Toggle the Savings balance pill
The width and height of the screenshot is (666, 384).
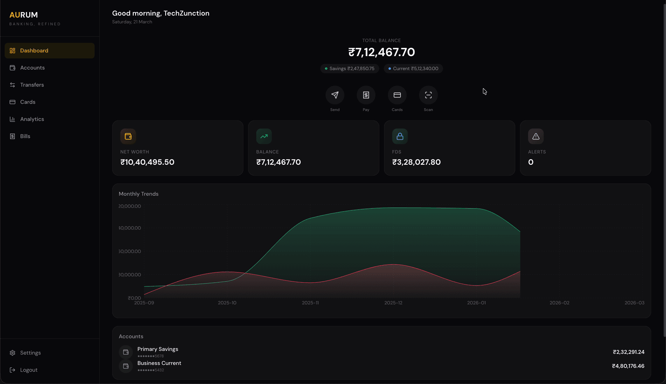pyautogui.click(x=349, y=68)
